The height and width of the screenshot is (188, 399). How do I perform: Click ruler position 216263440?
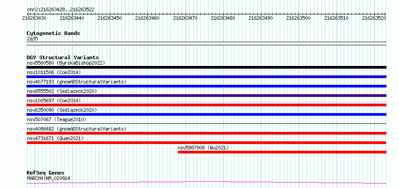pyautogui.click(x=72, y=18)
